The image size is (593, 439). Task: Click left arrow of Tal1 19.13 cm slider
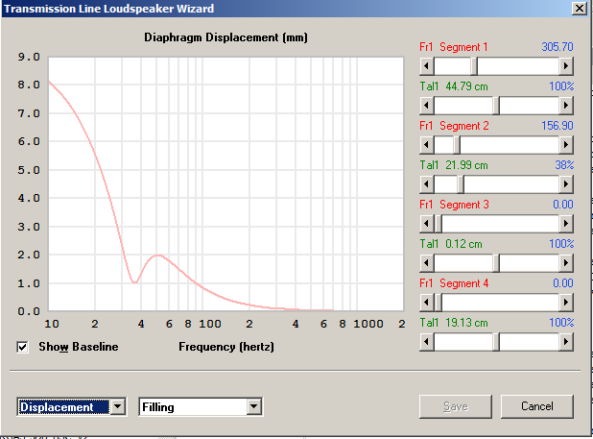pyautogui.click(x=427, y=342)
